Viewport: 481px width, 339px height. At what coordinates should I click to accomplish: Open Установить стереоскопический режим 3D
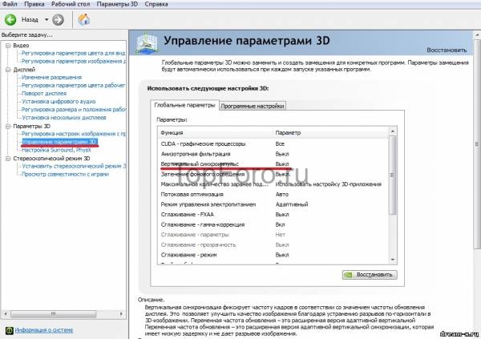click(74, 166)
